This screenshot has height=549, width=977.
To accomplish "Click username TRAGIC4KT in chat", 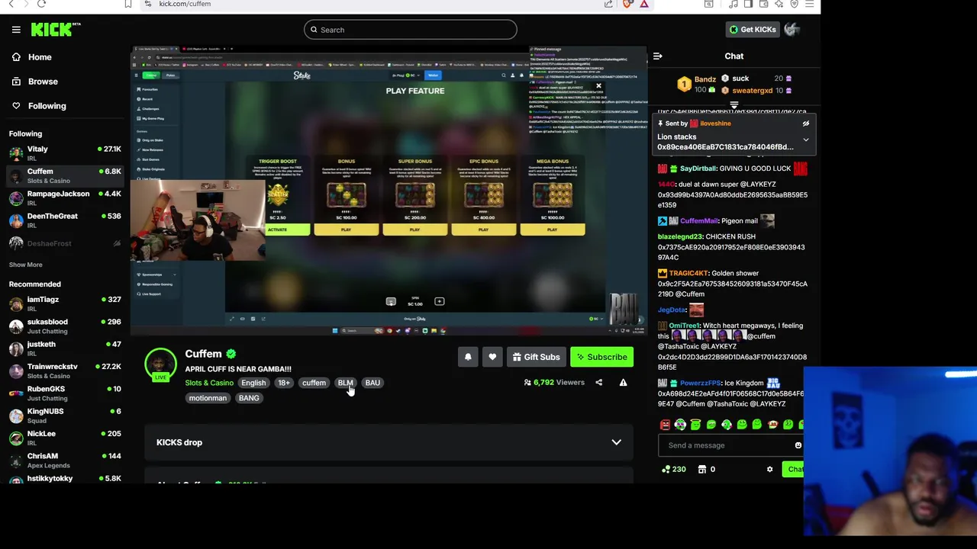I will point(688,273).
